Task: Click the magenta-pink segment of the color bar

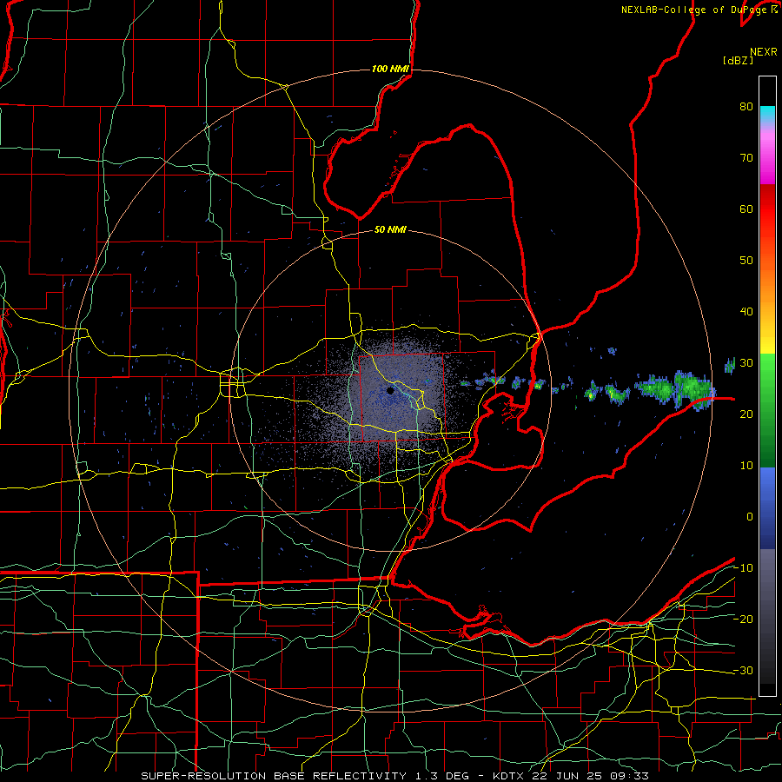Action: pyautogui.click(x=767, y=157)
